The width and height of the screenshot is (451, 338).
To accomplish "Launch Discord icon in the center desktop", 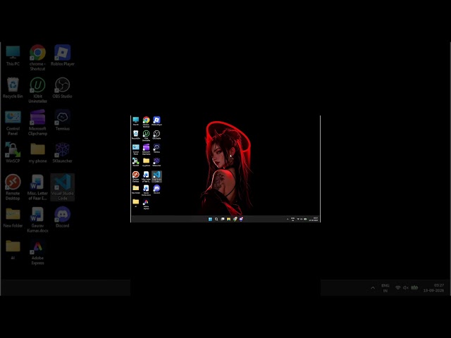I will point(156,189).
